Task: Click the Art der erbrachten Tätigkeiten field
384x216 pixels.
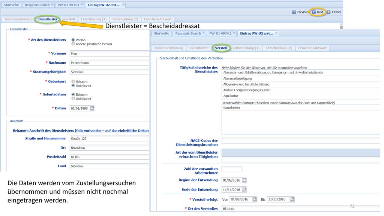Action: (301, 155)
